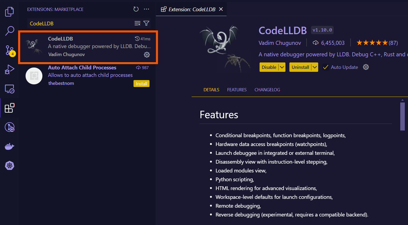Select the Extensions view icon
Image resolution: width=408 pixels, height=225 pixels.
(x=10, y=108)
